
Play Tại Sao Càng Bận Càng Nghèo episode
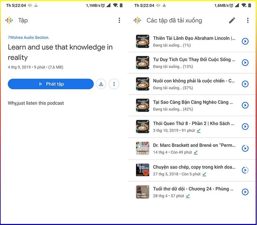[245, 105]
